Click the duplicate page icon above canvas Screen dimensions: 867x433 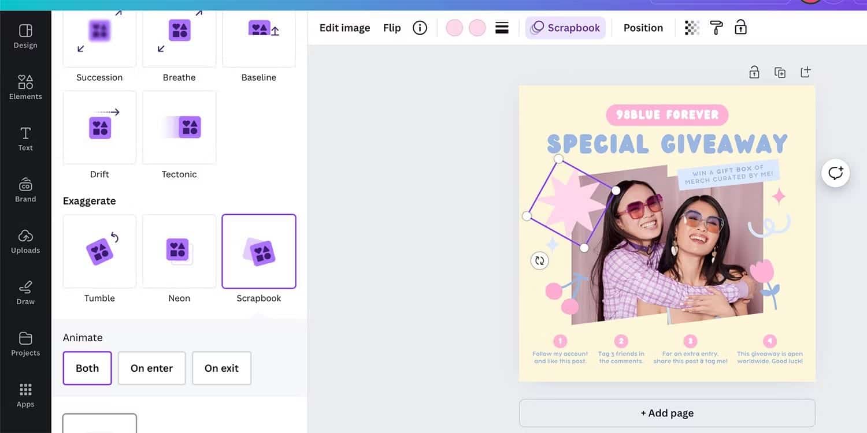[x=780, y=72]
